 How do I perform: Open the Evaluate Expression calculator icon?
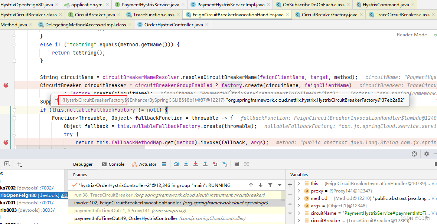(237, 164)
